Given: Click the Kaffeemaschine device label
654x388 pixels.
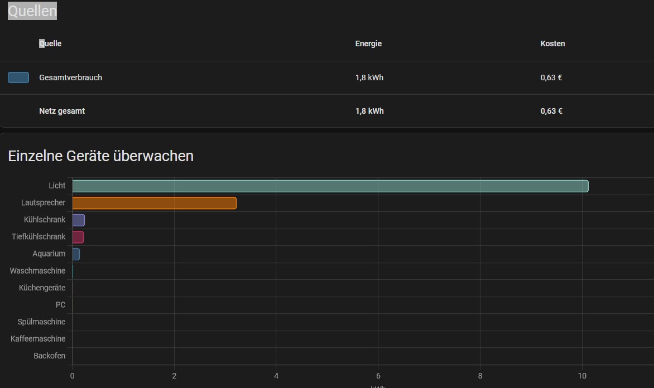Looking at the screenshot, I should point(38,339).
